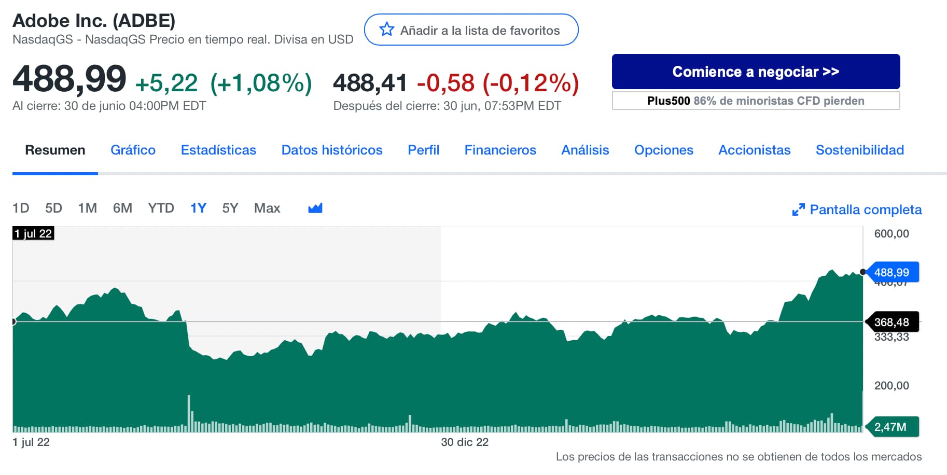This screenshot has height=475, width=947.
Task: Click the 333,33 y-axis label
Action: point(892,337)
